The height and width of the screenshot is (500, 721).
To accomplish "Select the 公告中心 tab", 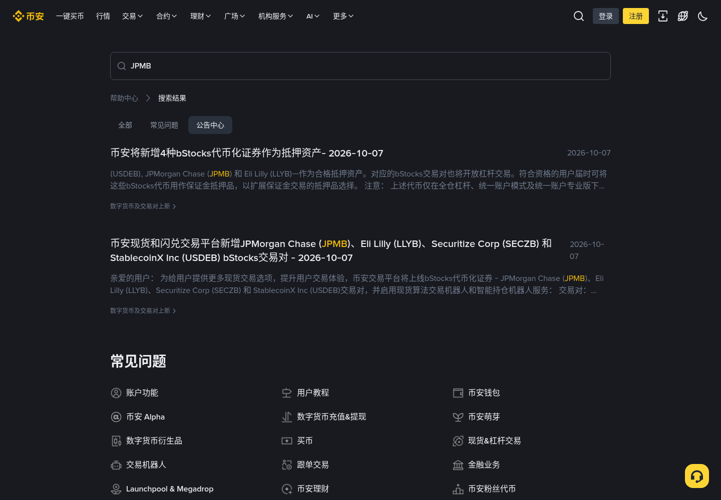I will coord(210,125).
